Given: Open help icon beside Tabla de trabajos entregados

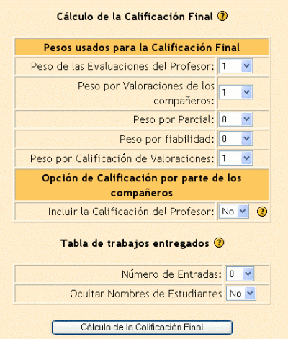Looking at the screenshot, I should point(219,243).
